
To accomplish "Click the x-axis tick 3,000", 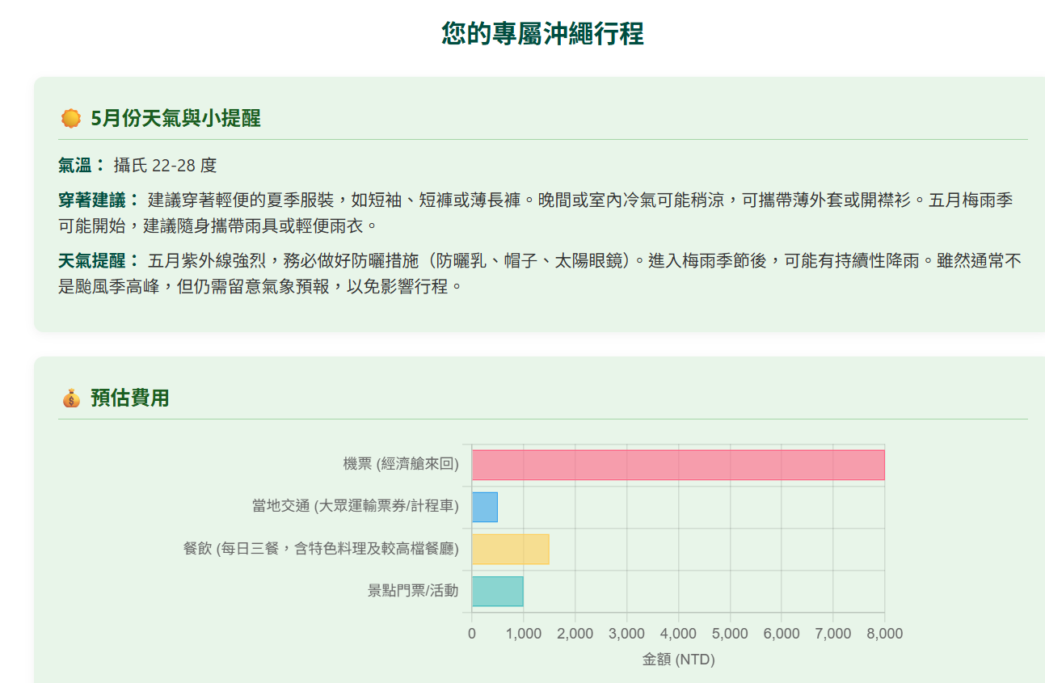I will pyautogui.click(x=627, y=634).
